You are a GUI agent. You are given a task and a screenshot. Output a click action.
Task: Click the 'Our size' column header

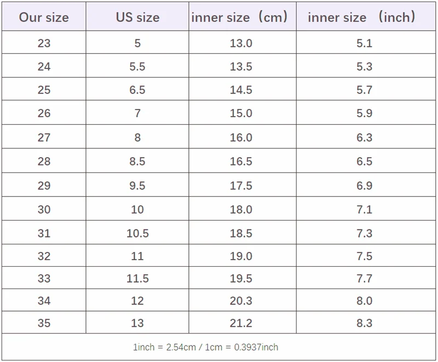coord(44,17)
